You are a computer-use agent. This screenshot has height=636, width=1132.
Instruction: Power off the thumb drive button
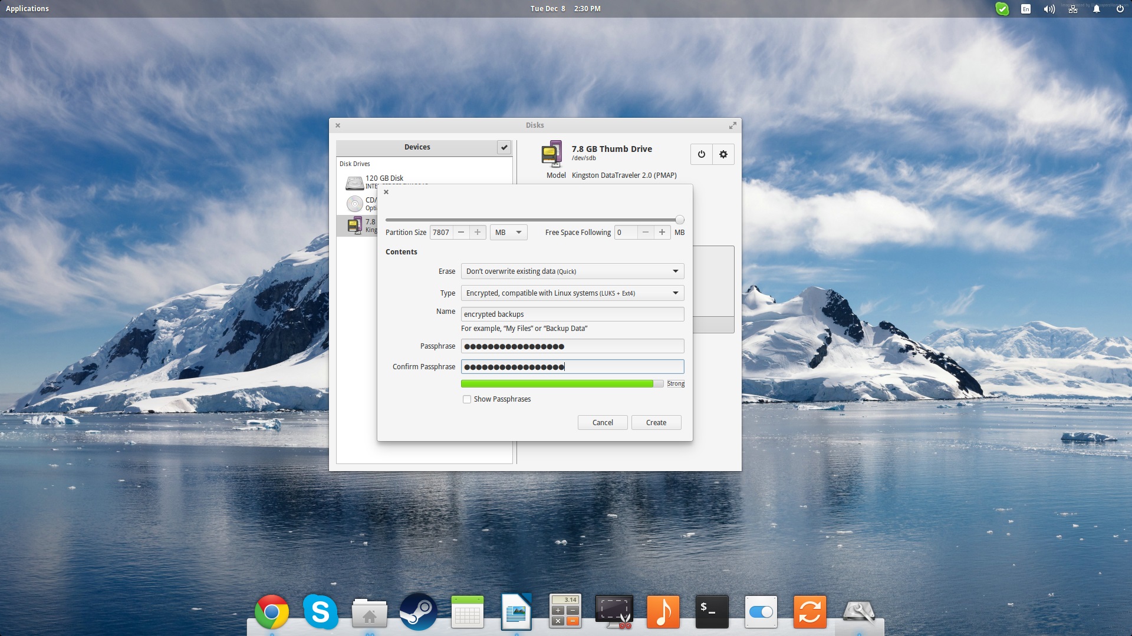(x=702, y=154)
